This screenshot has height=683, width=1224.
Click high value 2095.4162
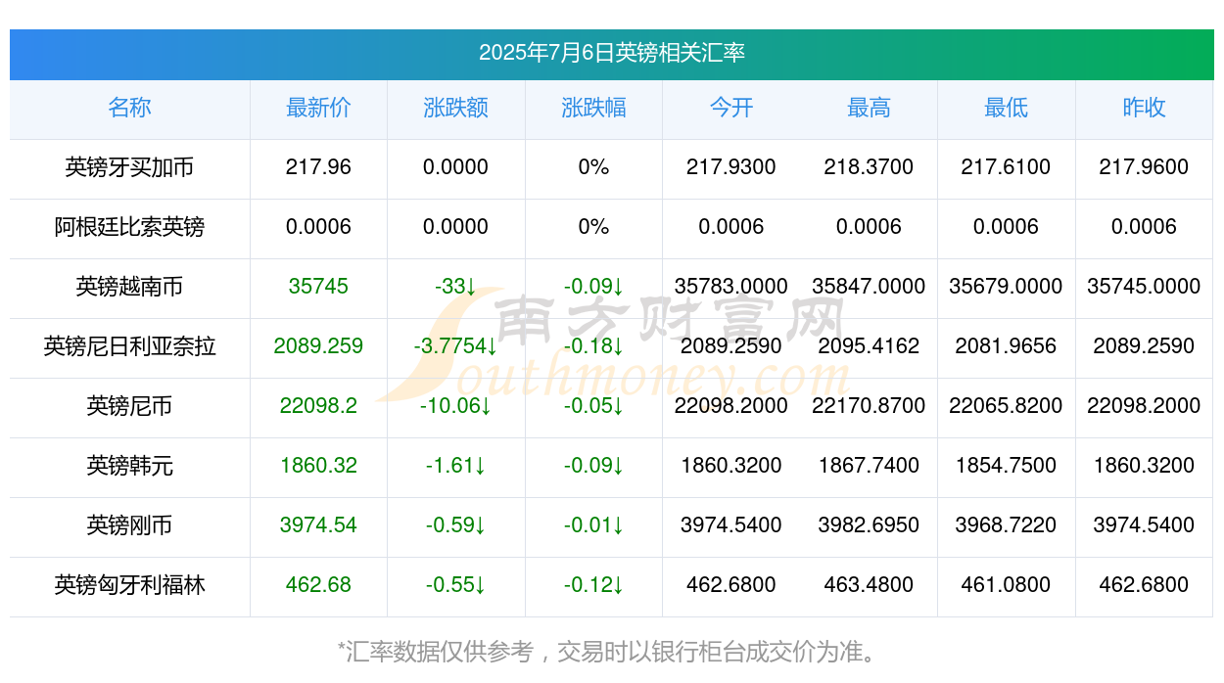point(869,346)
